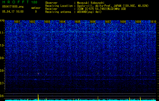Click the kHz axis unit label
This screenshot has width=159, height=101.
(x=2, y=20)
